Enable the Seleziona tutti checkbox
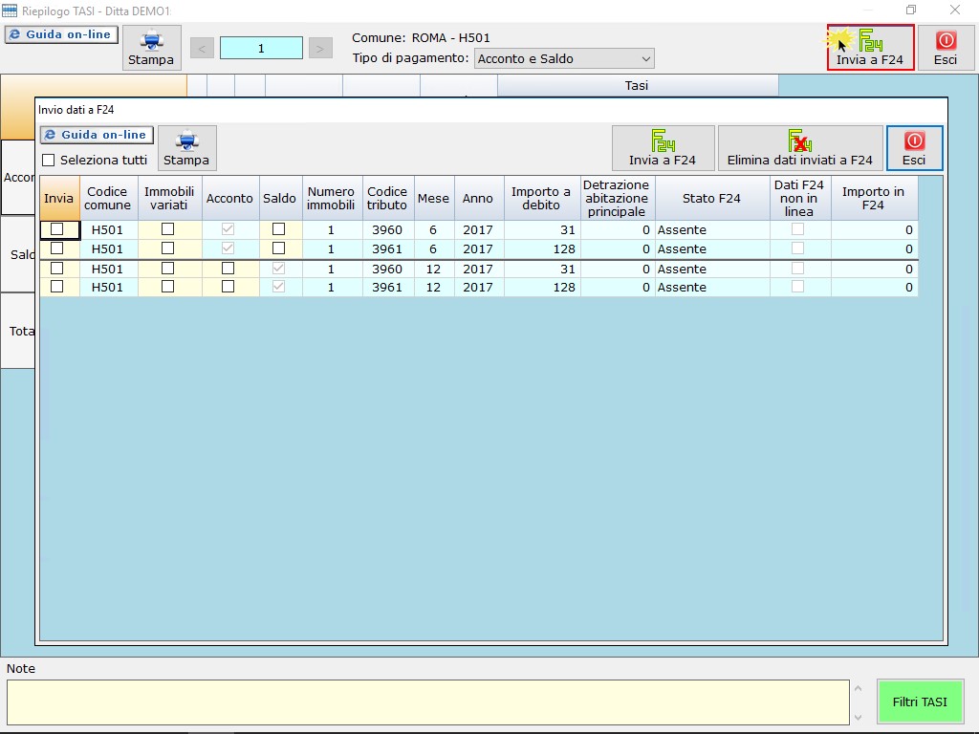The image size is (979, 734). [49, 161]
